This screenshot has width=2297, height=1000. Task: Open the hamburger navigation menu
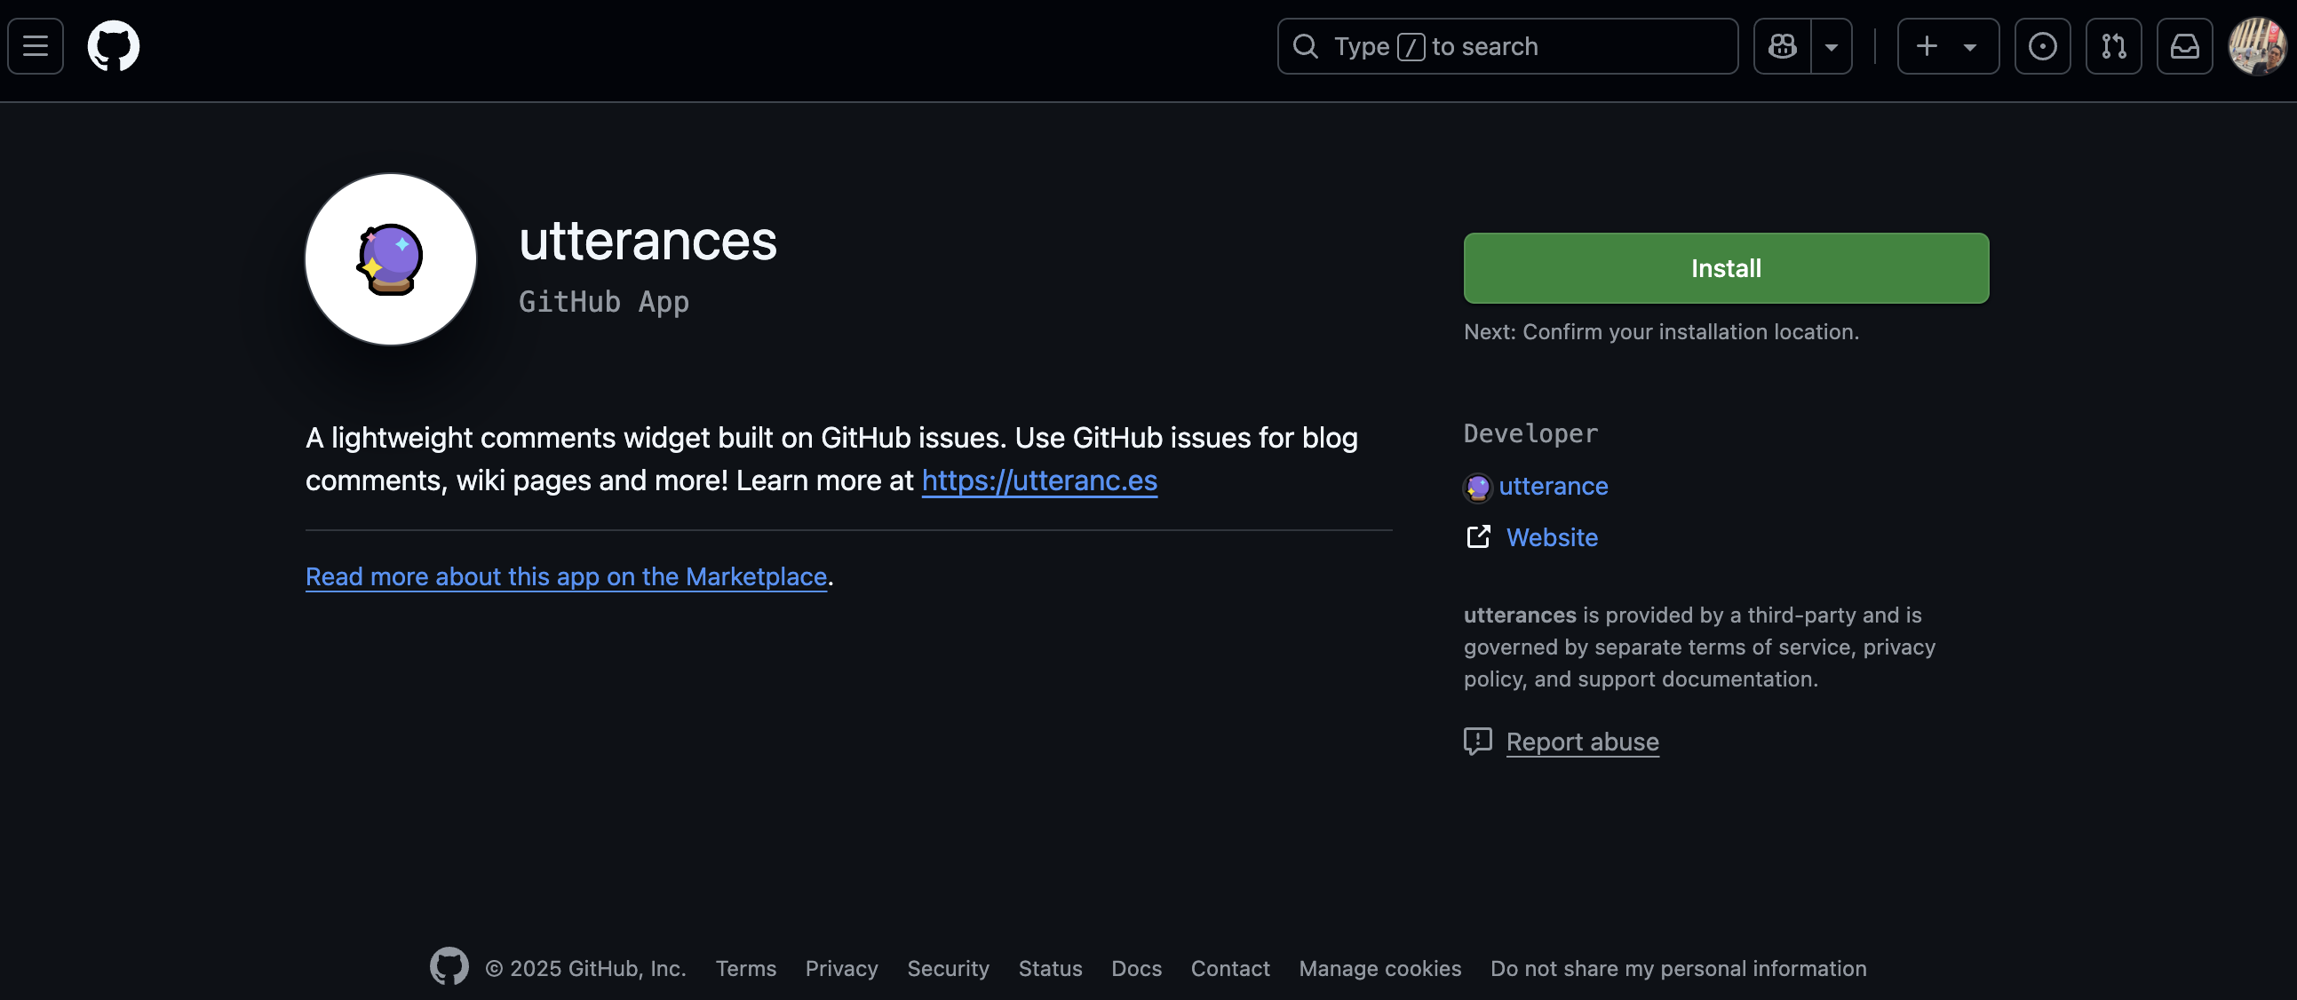point(36,46)
